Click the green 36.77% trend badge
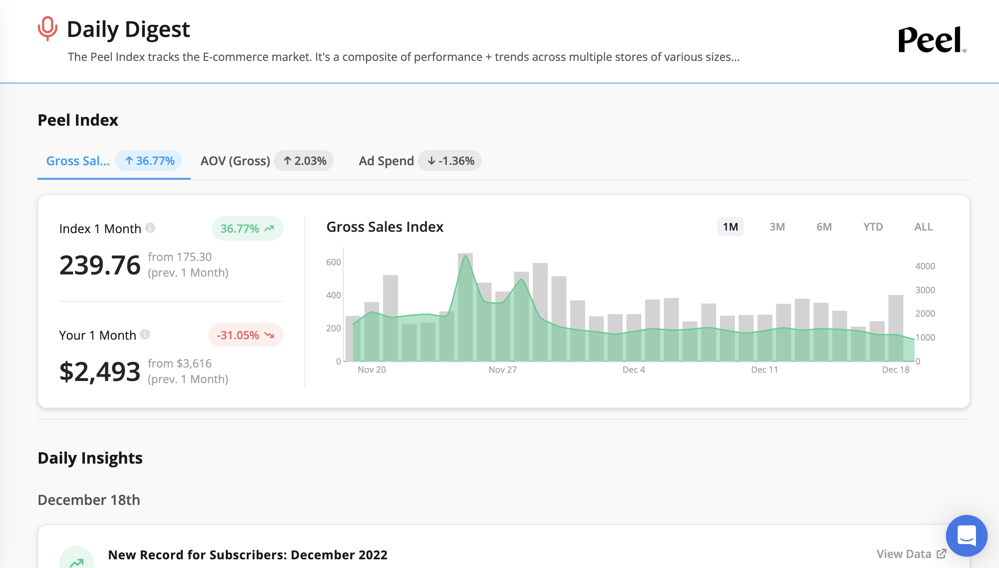Screen dimensions: 999x568 pos(247,228)
